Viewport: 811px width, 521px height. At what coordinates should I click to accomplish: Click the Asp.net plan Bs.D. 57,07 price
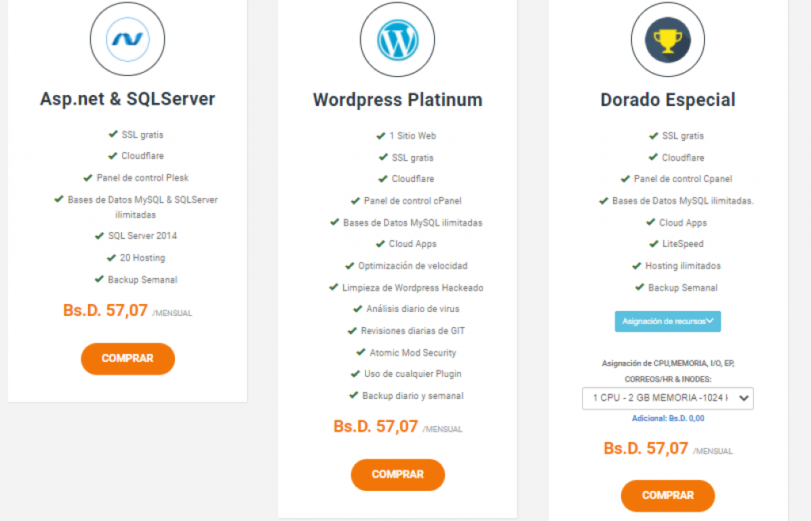105,310
